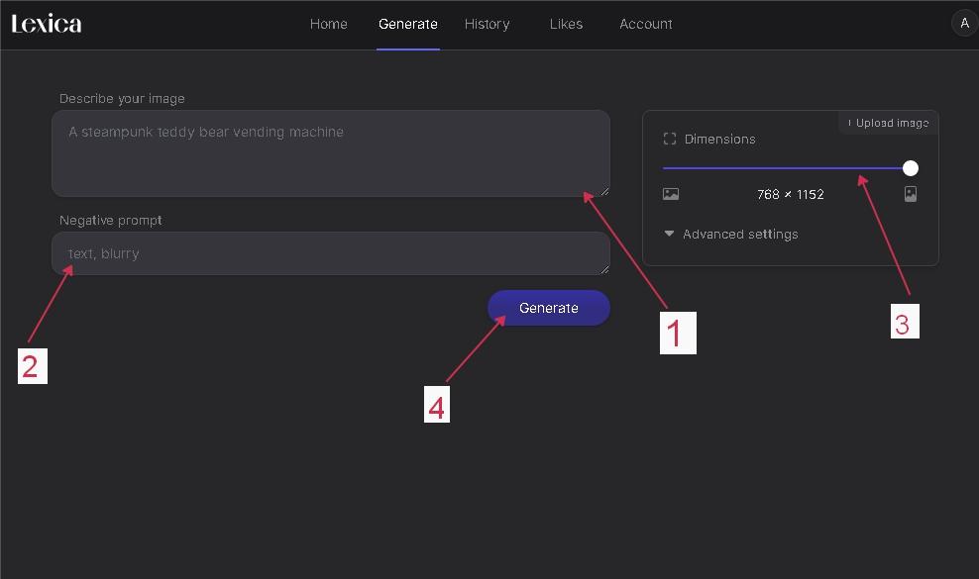
Task: Click the resize grip of the description box
Action: point(603,190)
